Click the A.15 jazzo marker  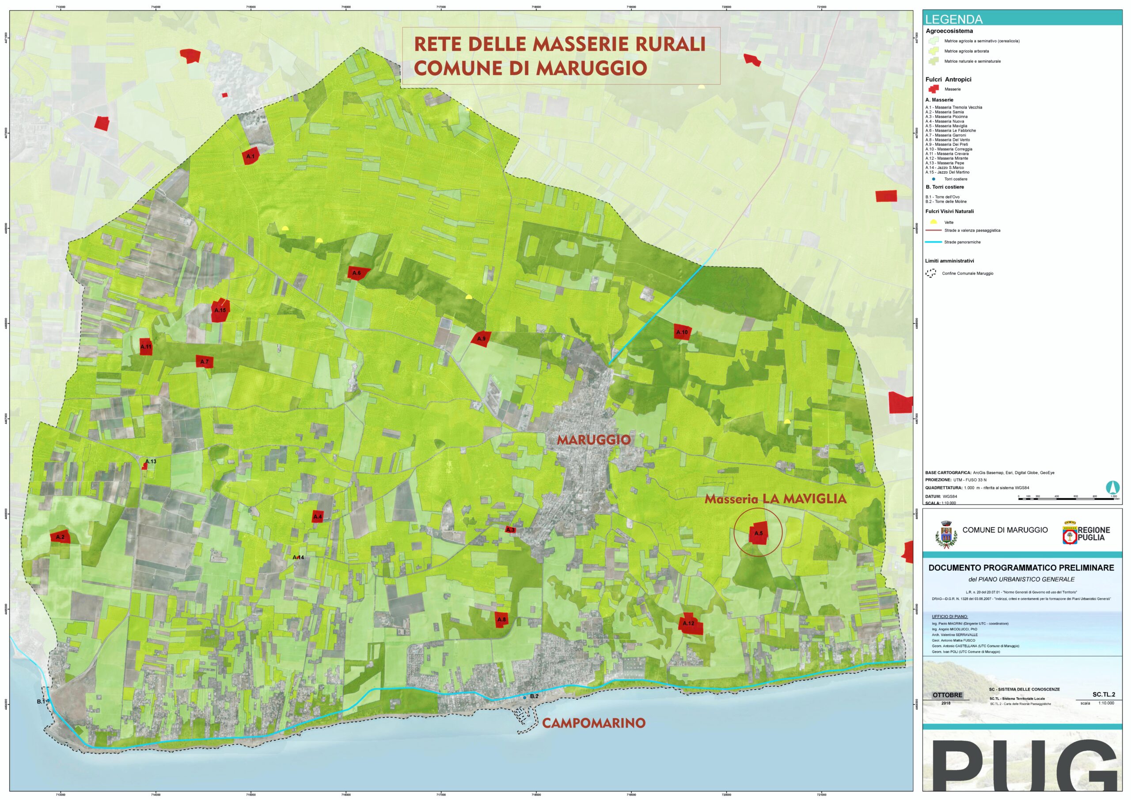point(220,311)
